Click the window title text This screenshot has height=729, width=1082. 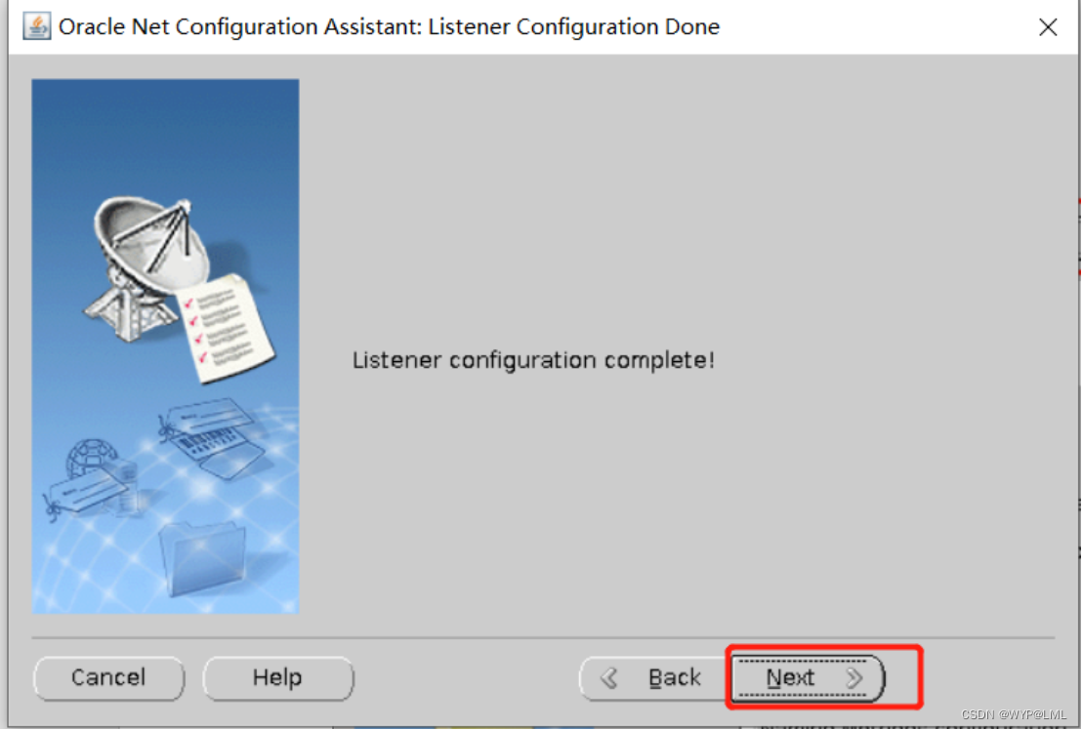coord(390,27)
